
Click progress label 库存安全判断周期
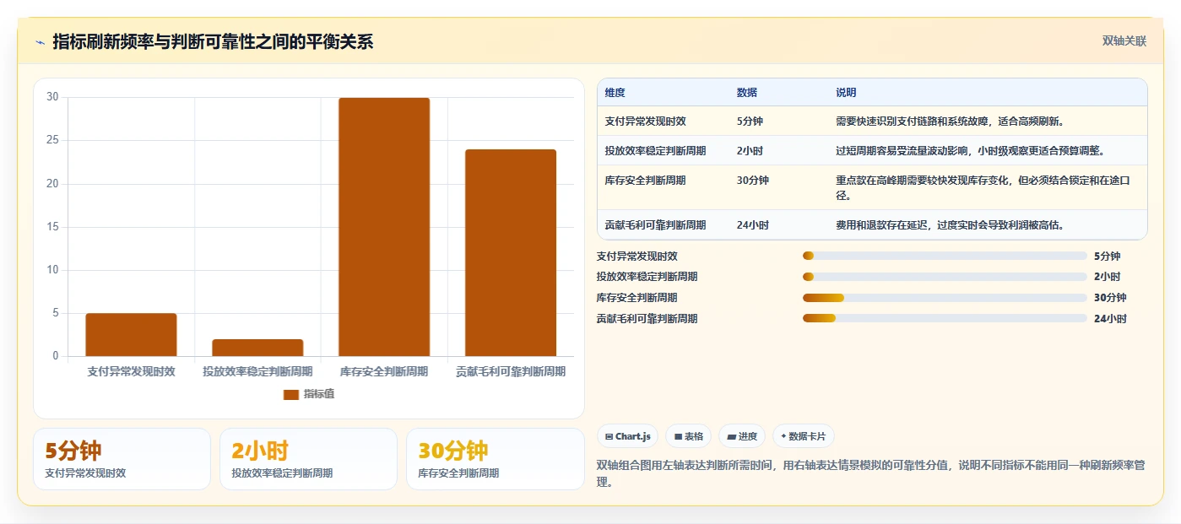(x=637, y=298)
